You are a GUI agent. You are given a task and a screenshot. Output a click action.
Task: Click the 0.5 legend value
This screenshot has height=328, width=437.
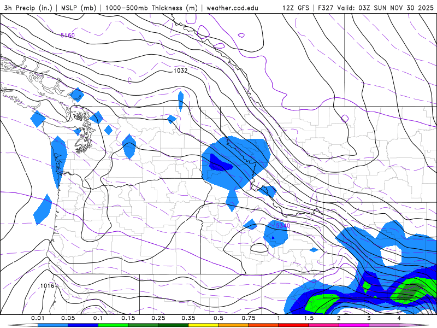click(218, 318)
